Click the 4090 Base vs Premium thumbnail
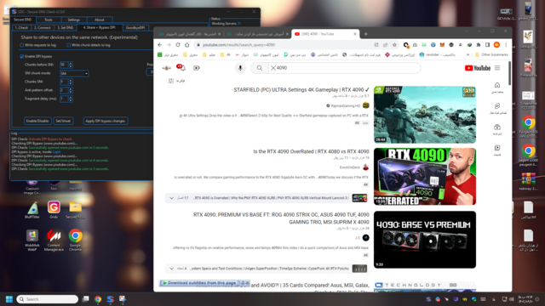The width and height of the screenshot is (545, 306). 425,240
